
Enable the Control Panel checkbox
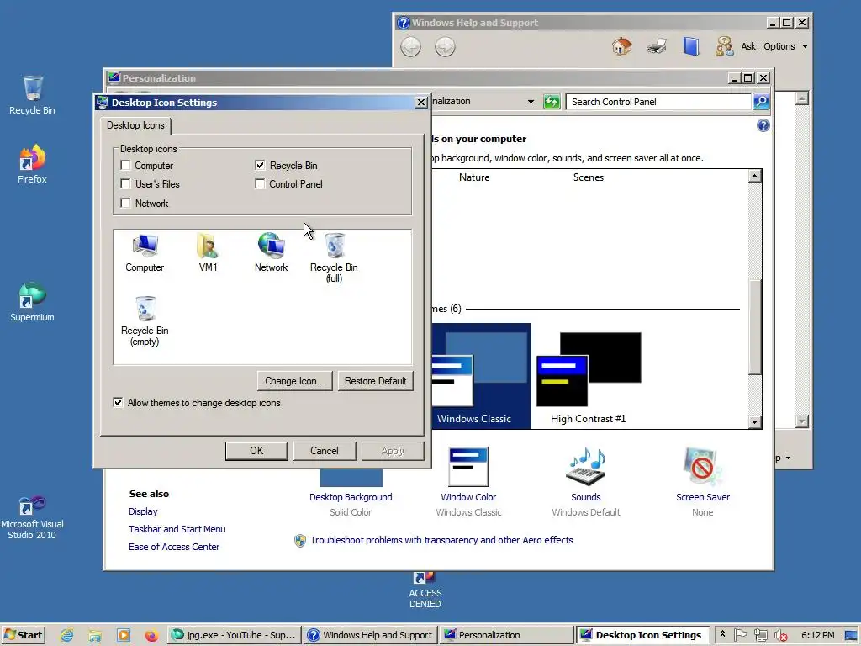point(260,184)
